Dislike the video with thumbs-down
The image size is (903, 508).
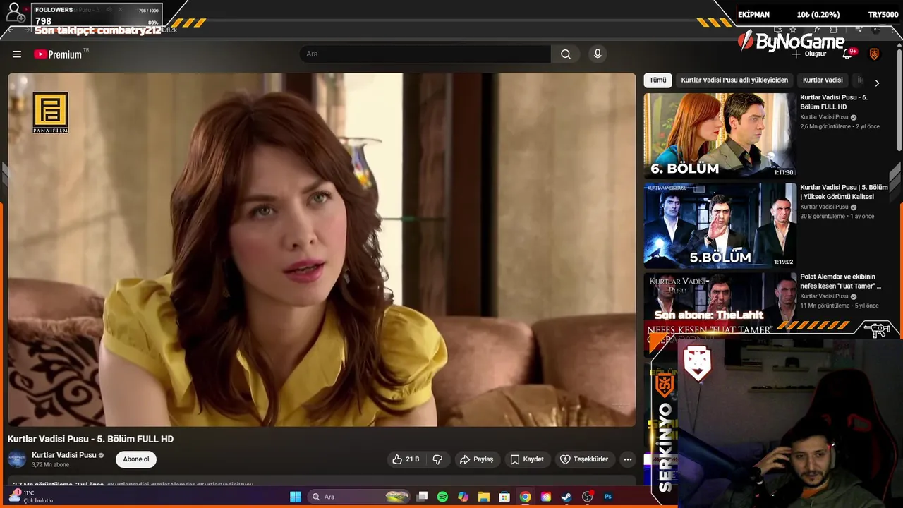(x=437, y=459)
